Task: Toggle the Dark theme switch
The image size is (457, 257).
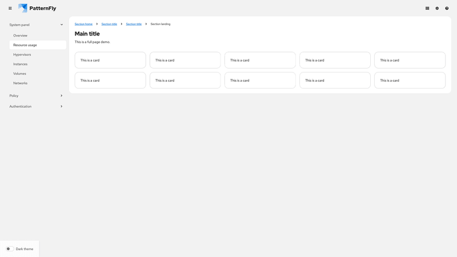Action: pyautogui.click(x=10, y=249)
